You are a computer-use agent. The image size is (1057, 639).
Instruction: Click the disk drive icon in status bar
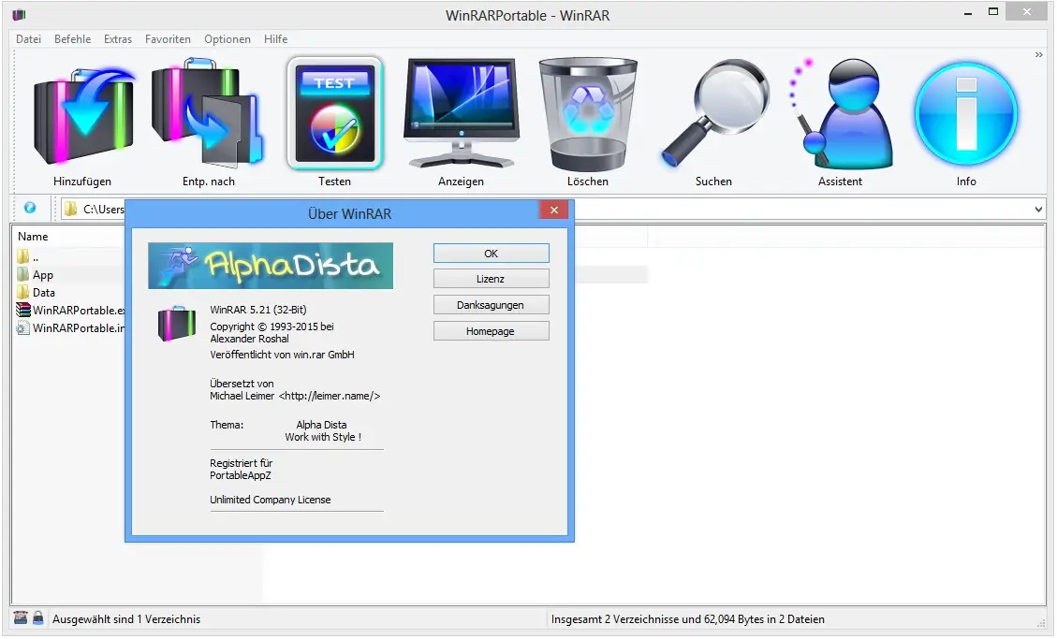coord(21,618)
